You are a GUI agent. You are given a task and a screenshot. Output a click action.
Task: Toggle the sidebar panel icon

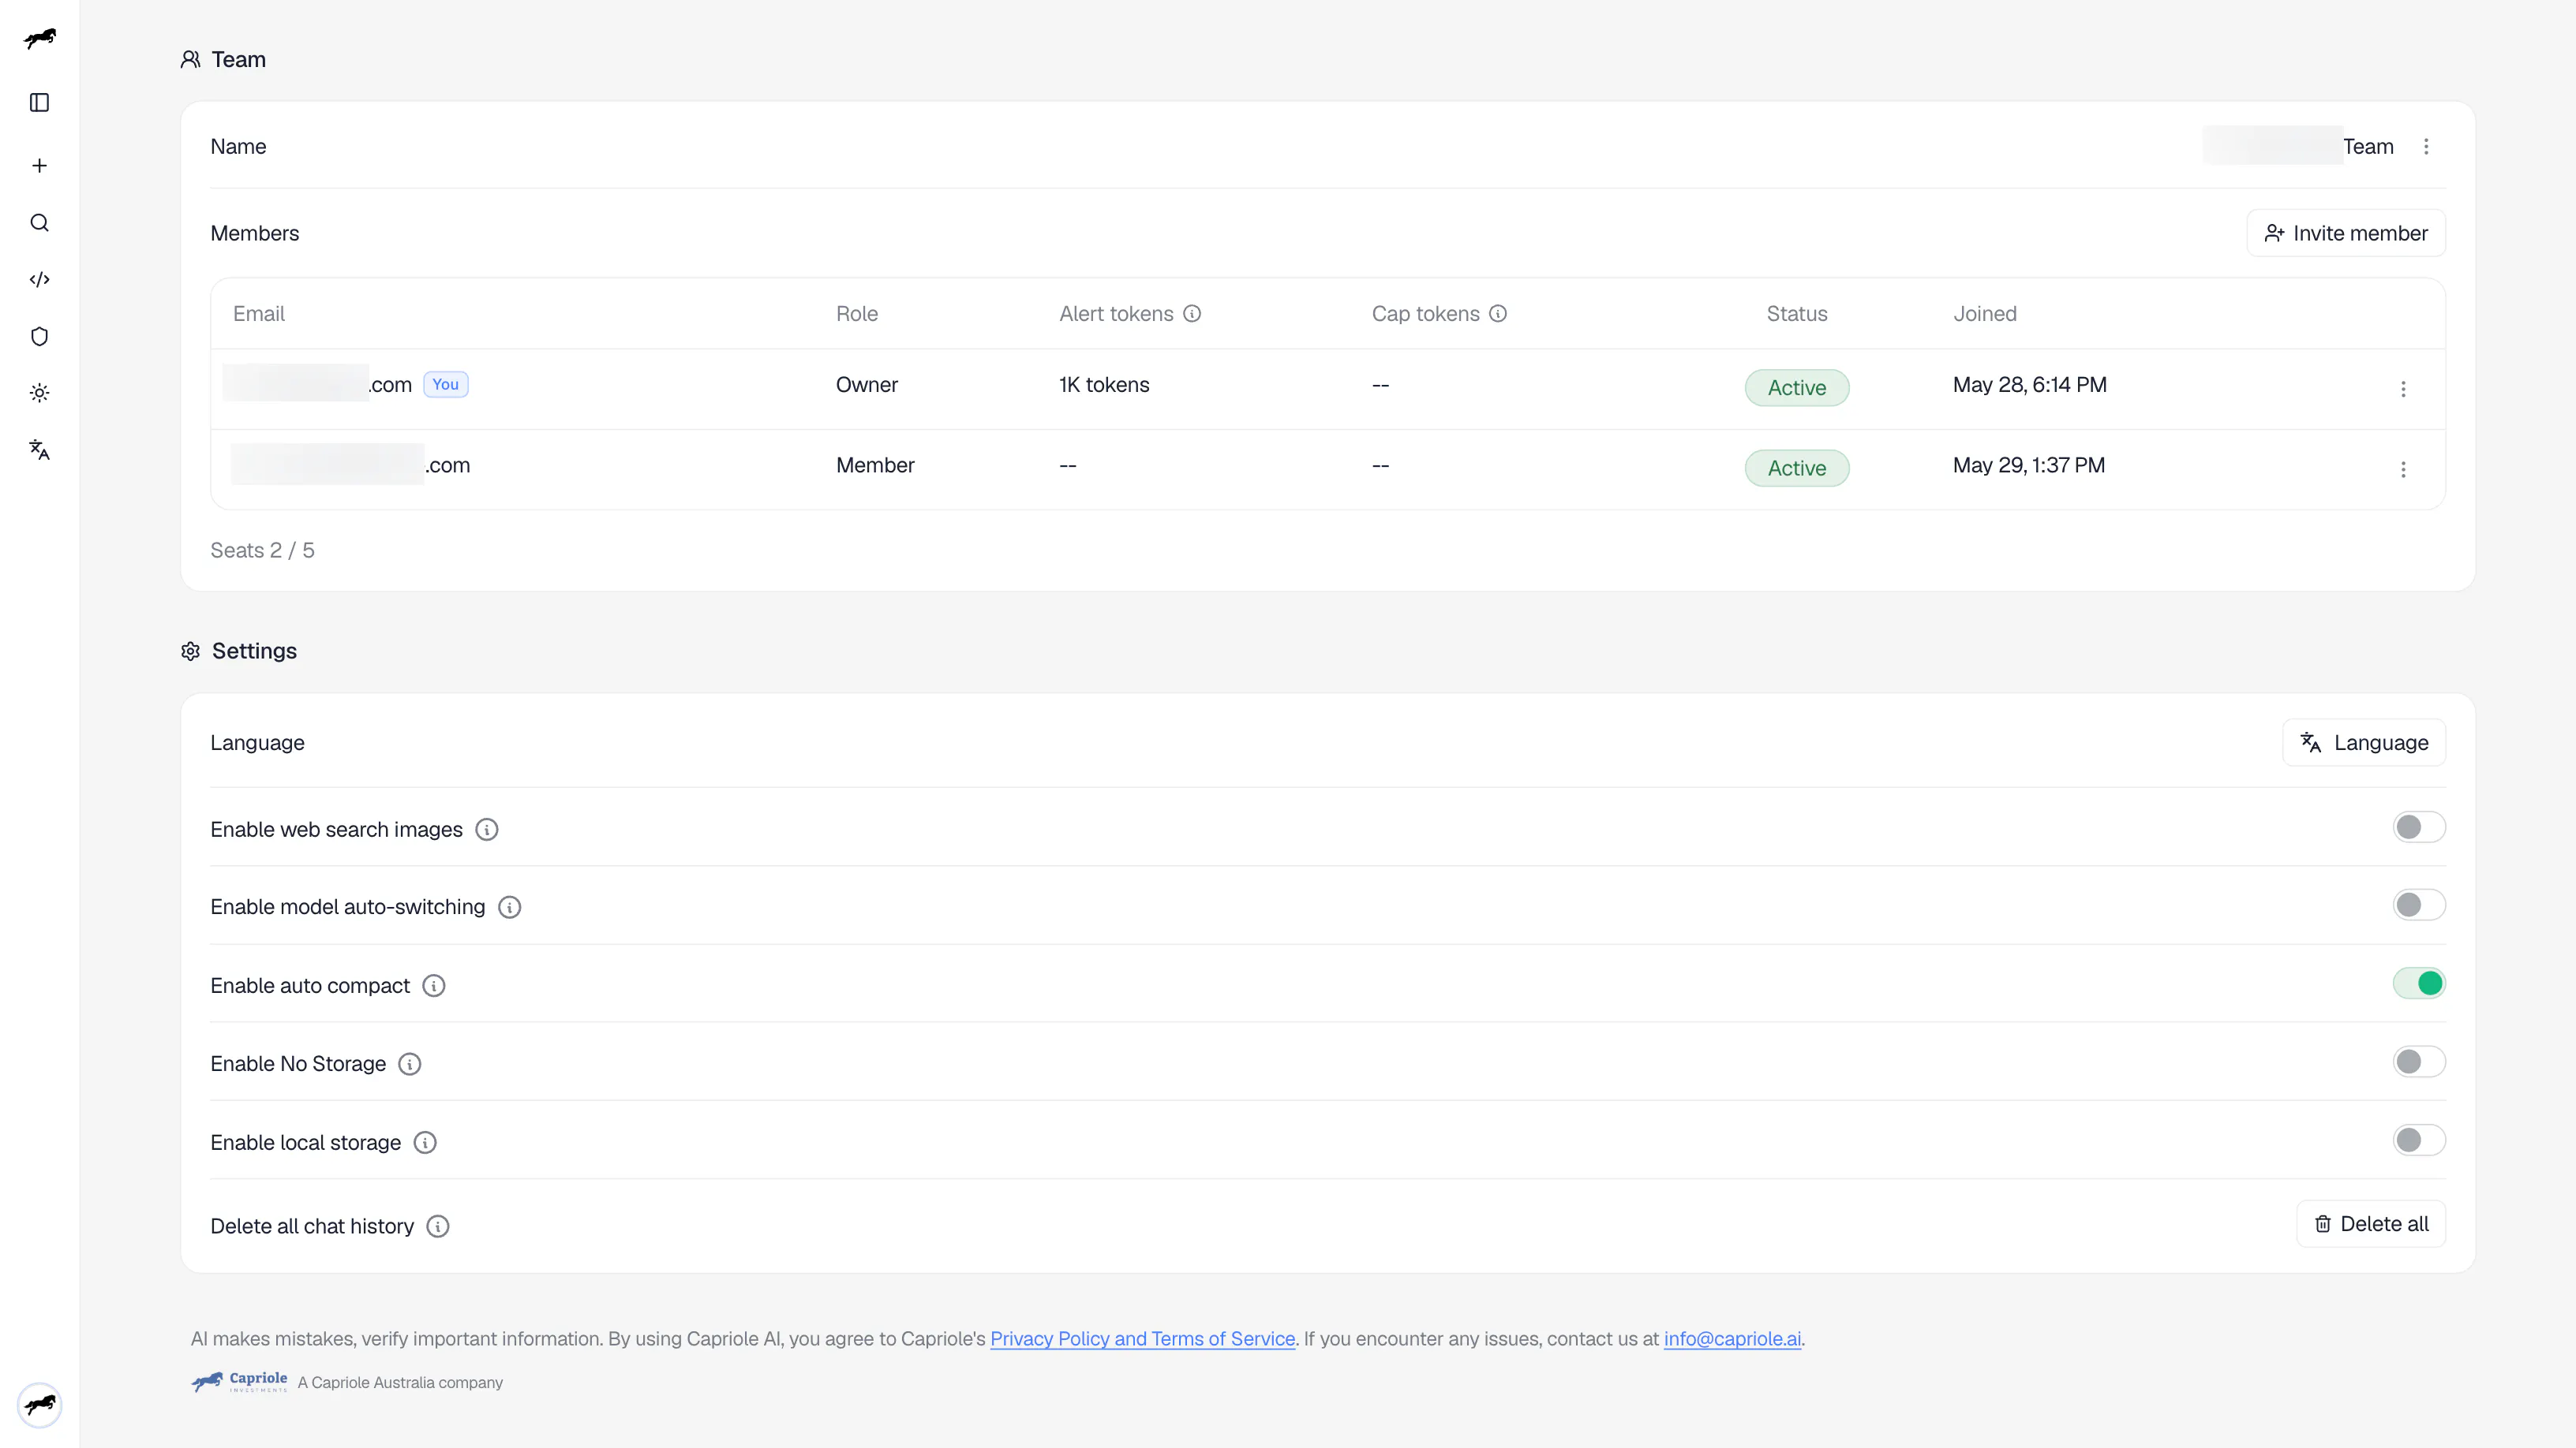[40, 103]
